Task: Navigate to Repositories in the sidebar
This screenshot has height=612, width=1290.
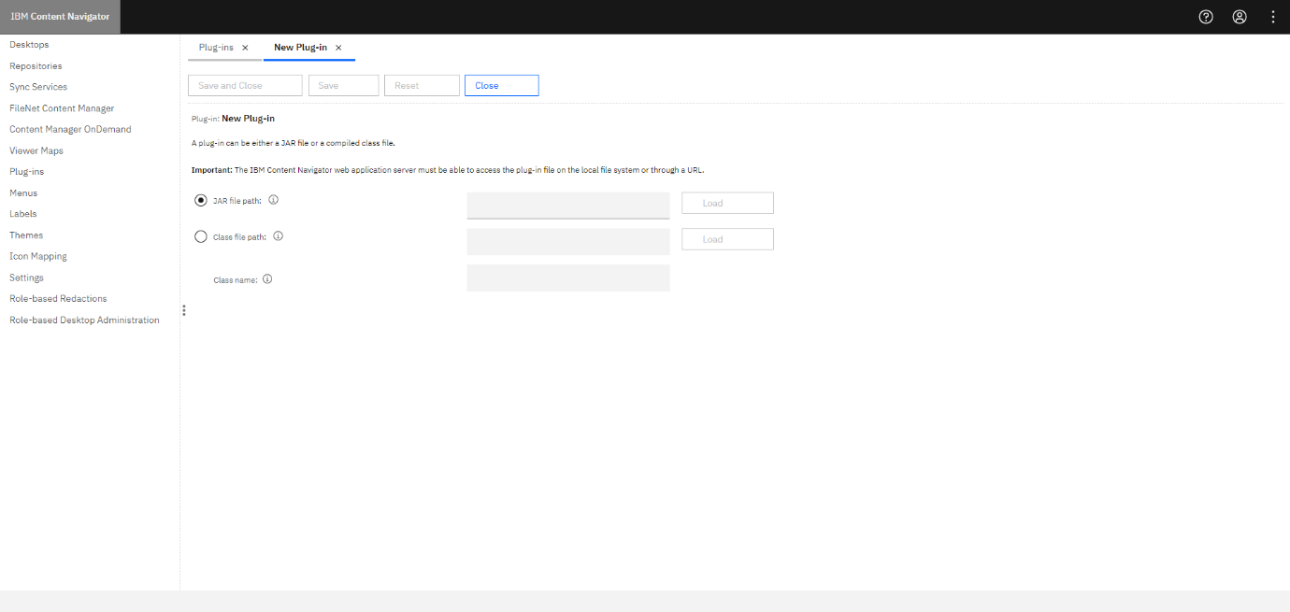Action: click(x=35, y=65)
